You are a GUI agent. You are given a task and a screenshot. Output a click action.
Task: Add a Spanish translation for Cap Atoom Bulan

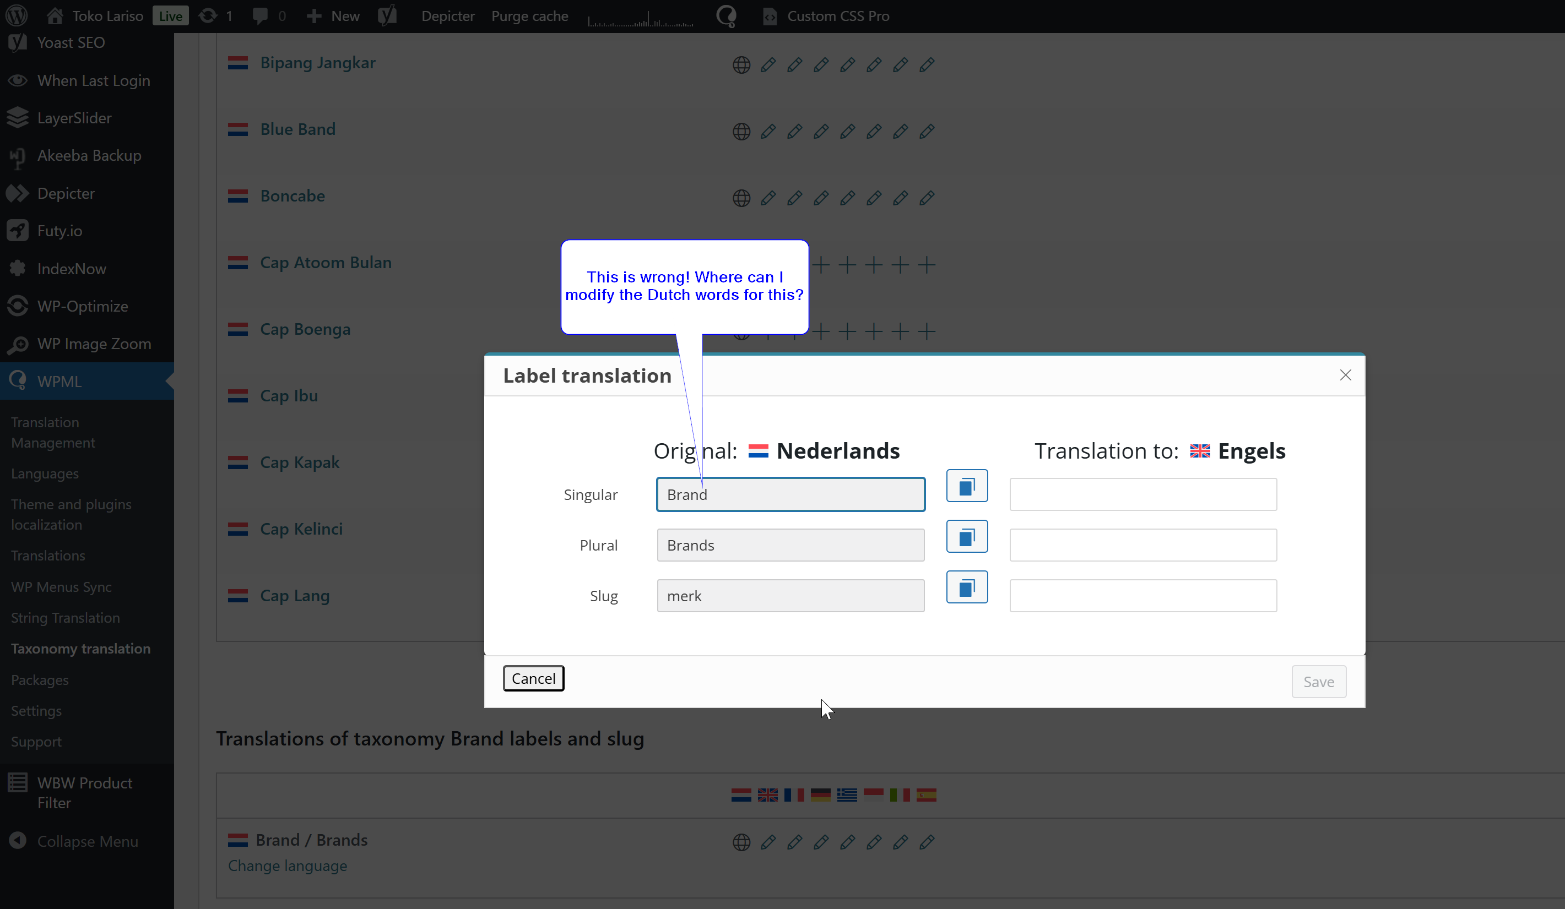pos(927,265)
